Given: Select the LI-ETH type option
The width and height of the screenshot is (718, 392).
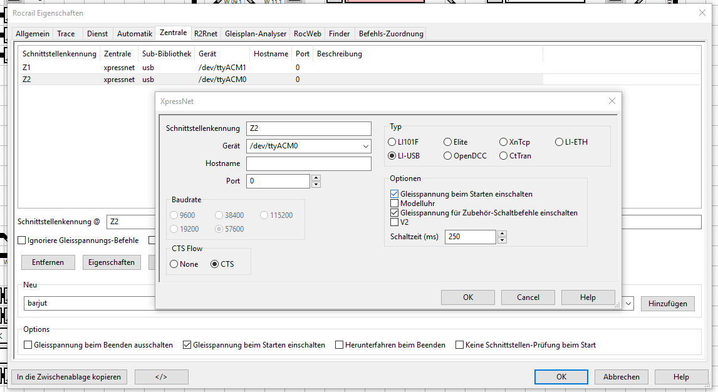Looking at the screenshot, I should click(559, 142).
